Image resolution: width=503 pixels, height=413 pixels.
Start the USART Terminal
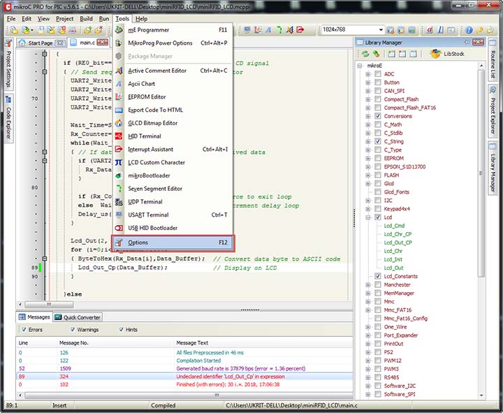pos(148,215)
